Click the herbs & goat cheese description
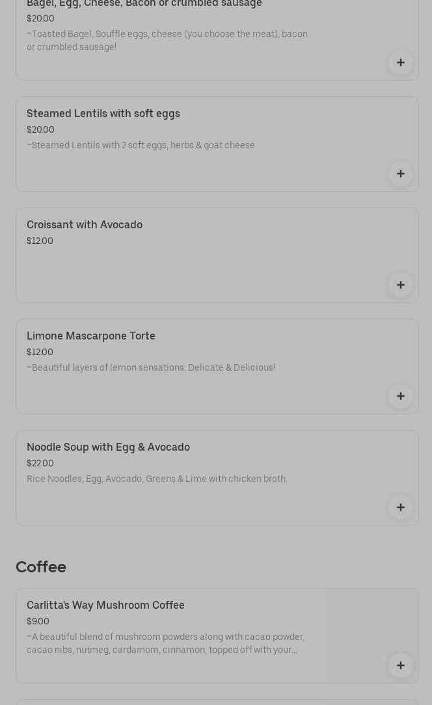 pos(141,146)
